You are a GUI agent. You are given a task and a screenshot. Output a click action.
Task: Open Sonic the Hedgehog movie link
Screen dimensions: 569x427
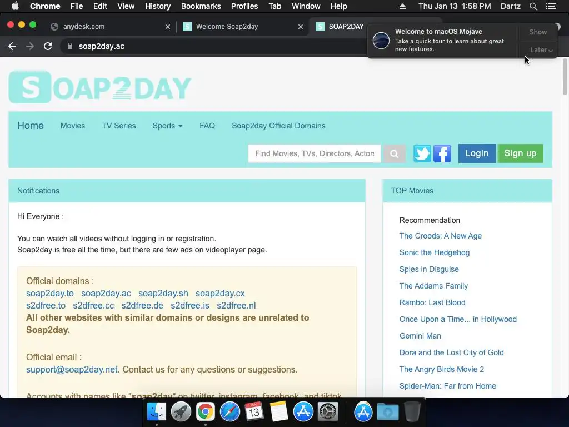435,253
